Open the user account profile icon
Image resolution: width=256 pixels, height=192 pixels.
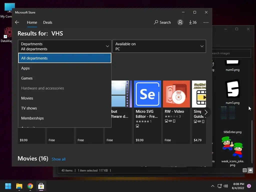(x=180, y=22)
